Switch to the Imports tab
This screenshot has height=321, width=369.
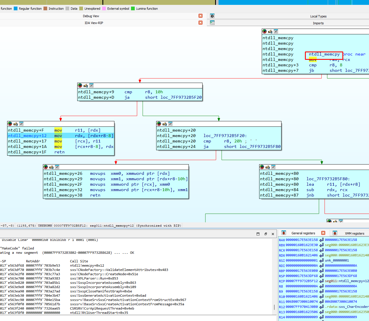pos(318,23)
